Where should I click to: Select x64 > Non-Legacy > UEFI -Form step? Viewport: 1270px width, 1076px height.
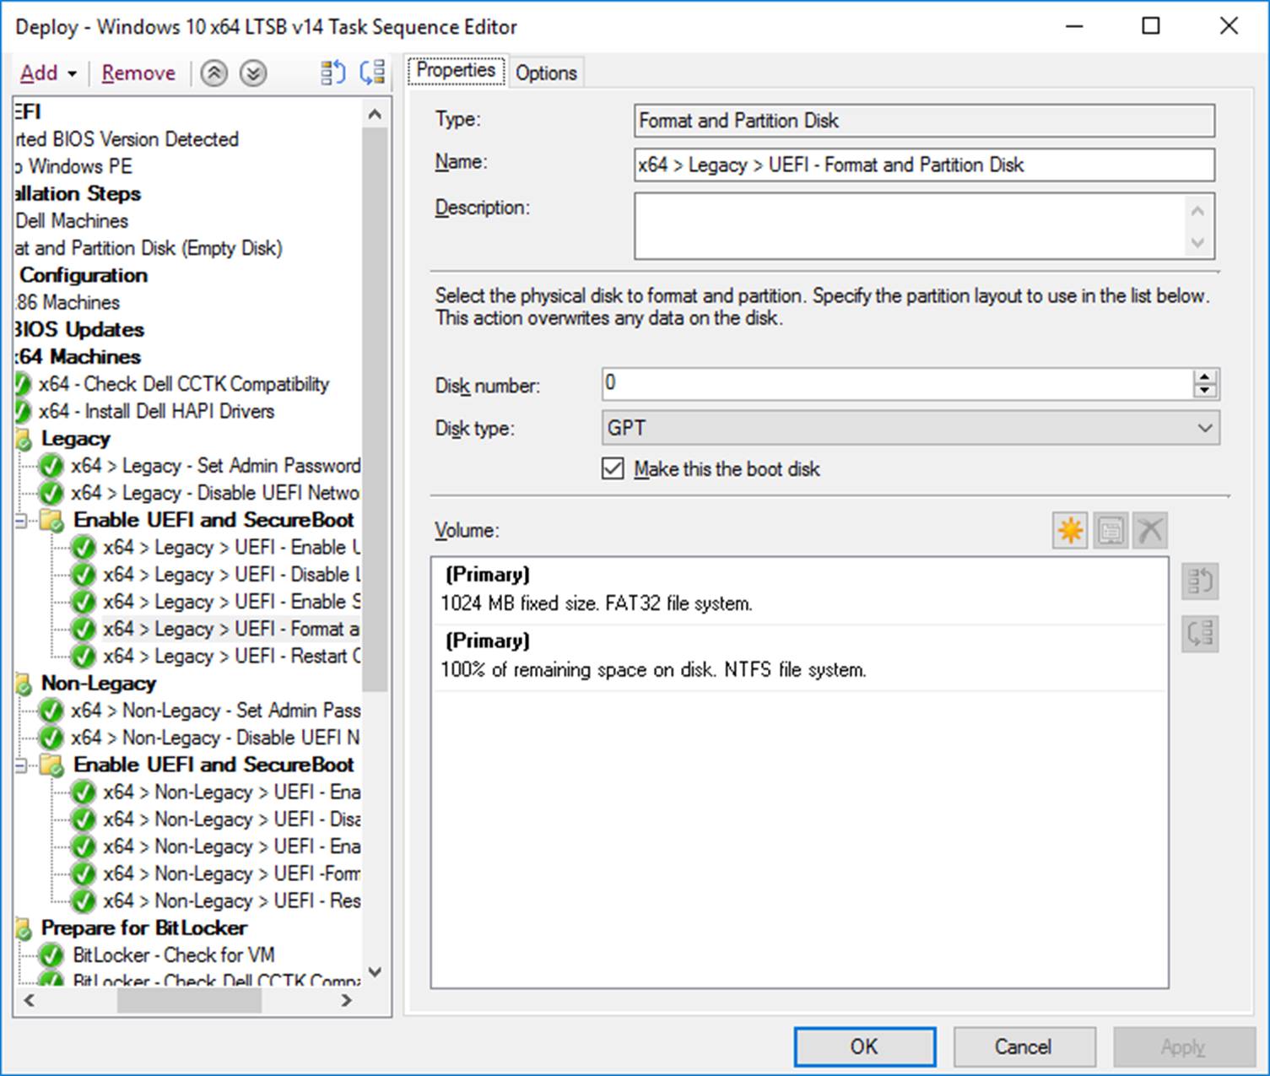point(231,873)
